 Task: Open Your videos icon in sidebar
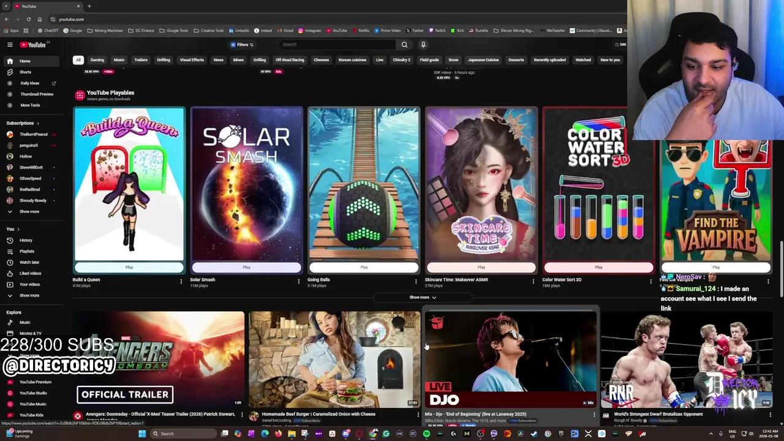[10, 284]
